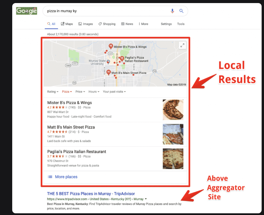The image size is (264, 215).
Task: Click Matt B's Main Street Pizza map pin
Action: (x=109, y=72)
